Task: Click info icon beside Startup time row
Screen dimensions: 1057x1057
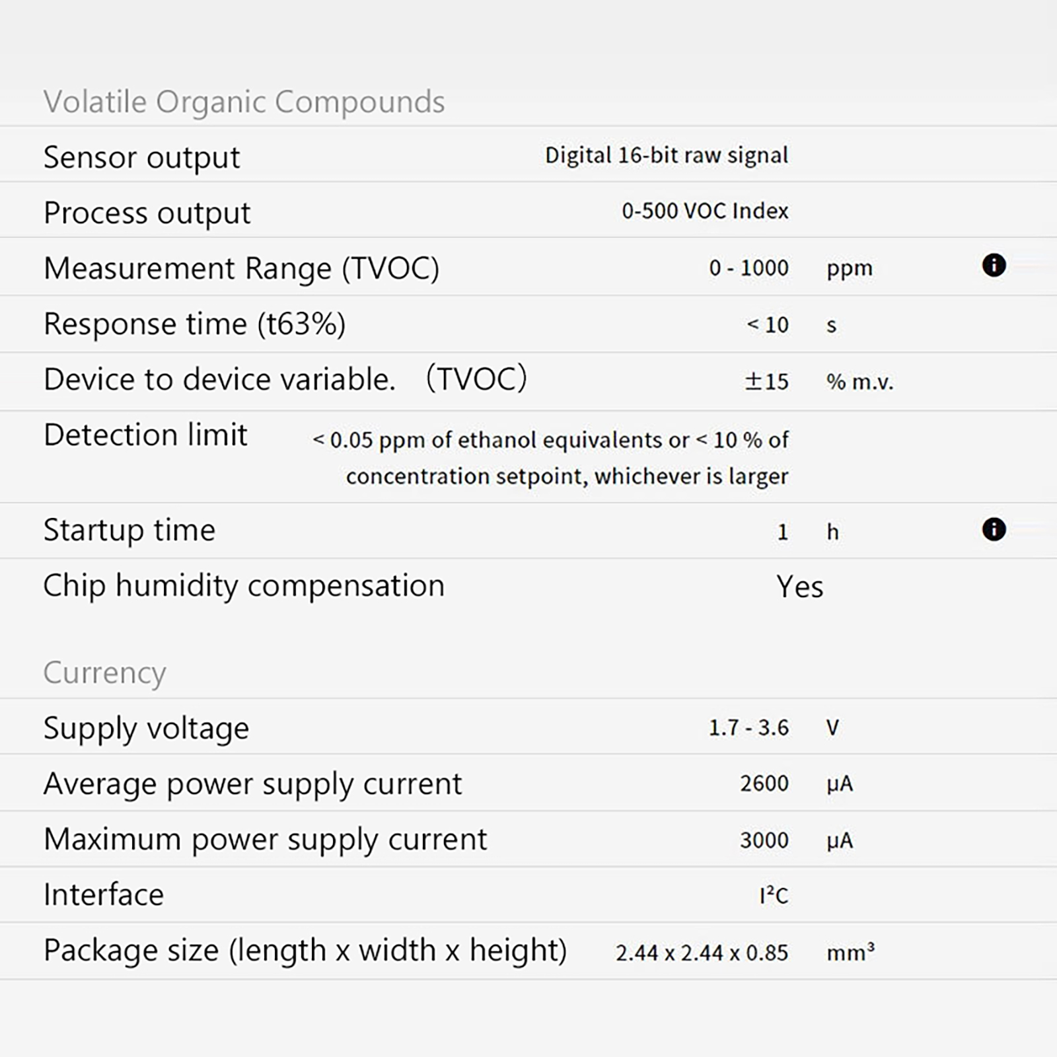Action: [994, 529]
